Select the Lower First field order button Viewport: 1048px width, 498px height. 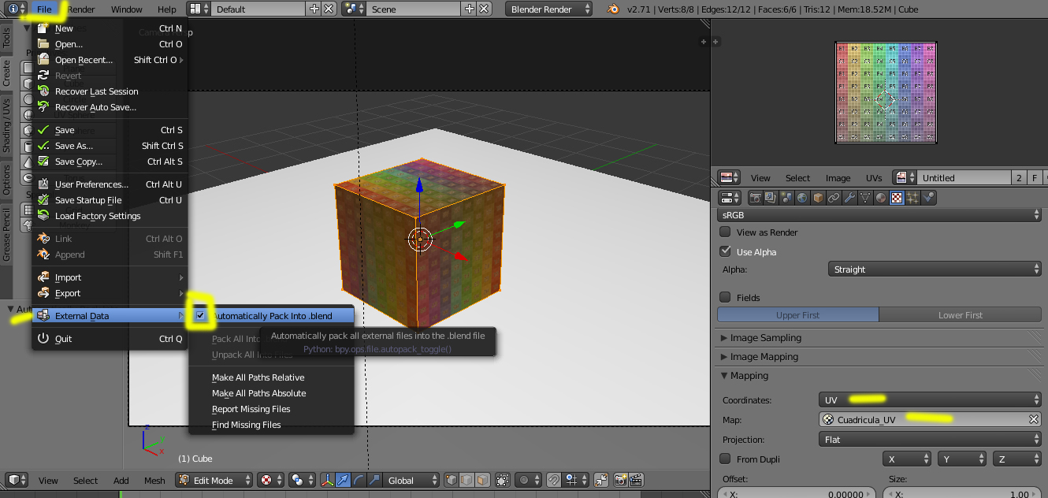tap(960, 315)
